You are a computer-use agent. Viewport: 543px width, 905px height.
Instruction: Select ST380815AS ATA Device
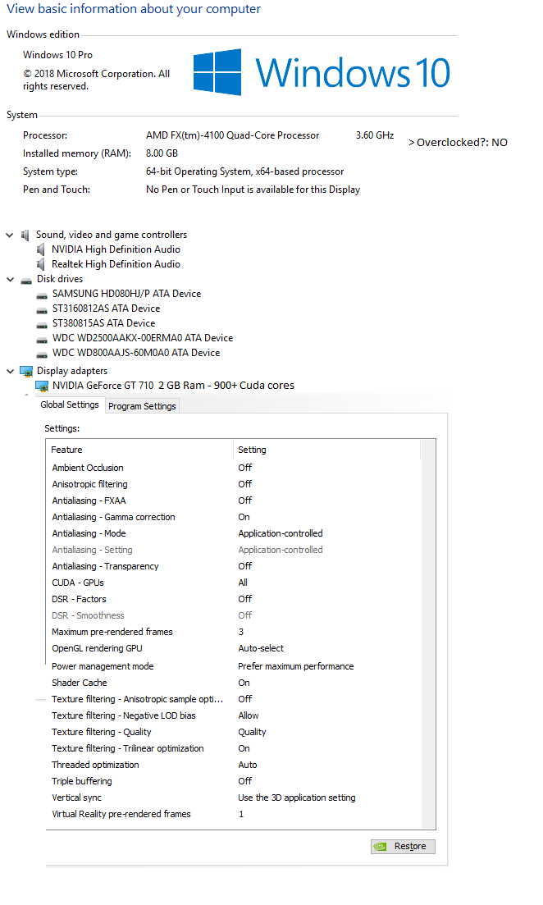(104, 323)
